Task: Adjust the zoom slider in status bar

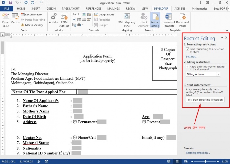Action: coord(205,161)
